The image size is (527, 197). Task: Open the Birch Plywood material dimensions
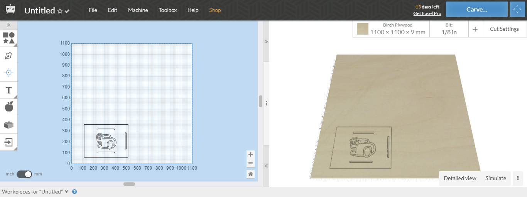tap(398, 29)
